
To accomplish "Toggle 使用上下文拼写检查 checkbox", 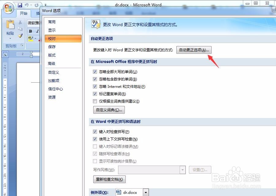I will pyautogui.click(x=95, y=139).
